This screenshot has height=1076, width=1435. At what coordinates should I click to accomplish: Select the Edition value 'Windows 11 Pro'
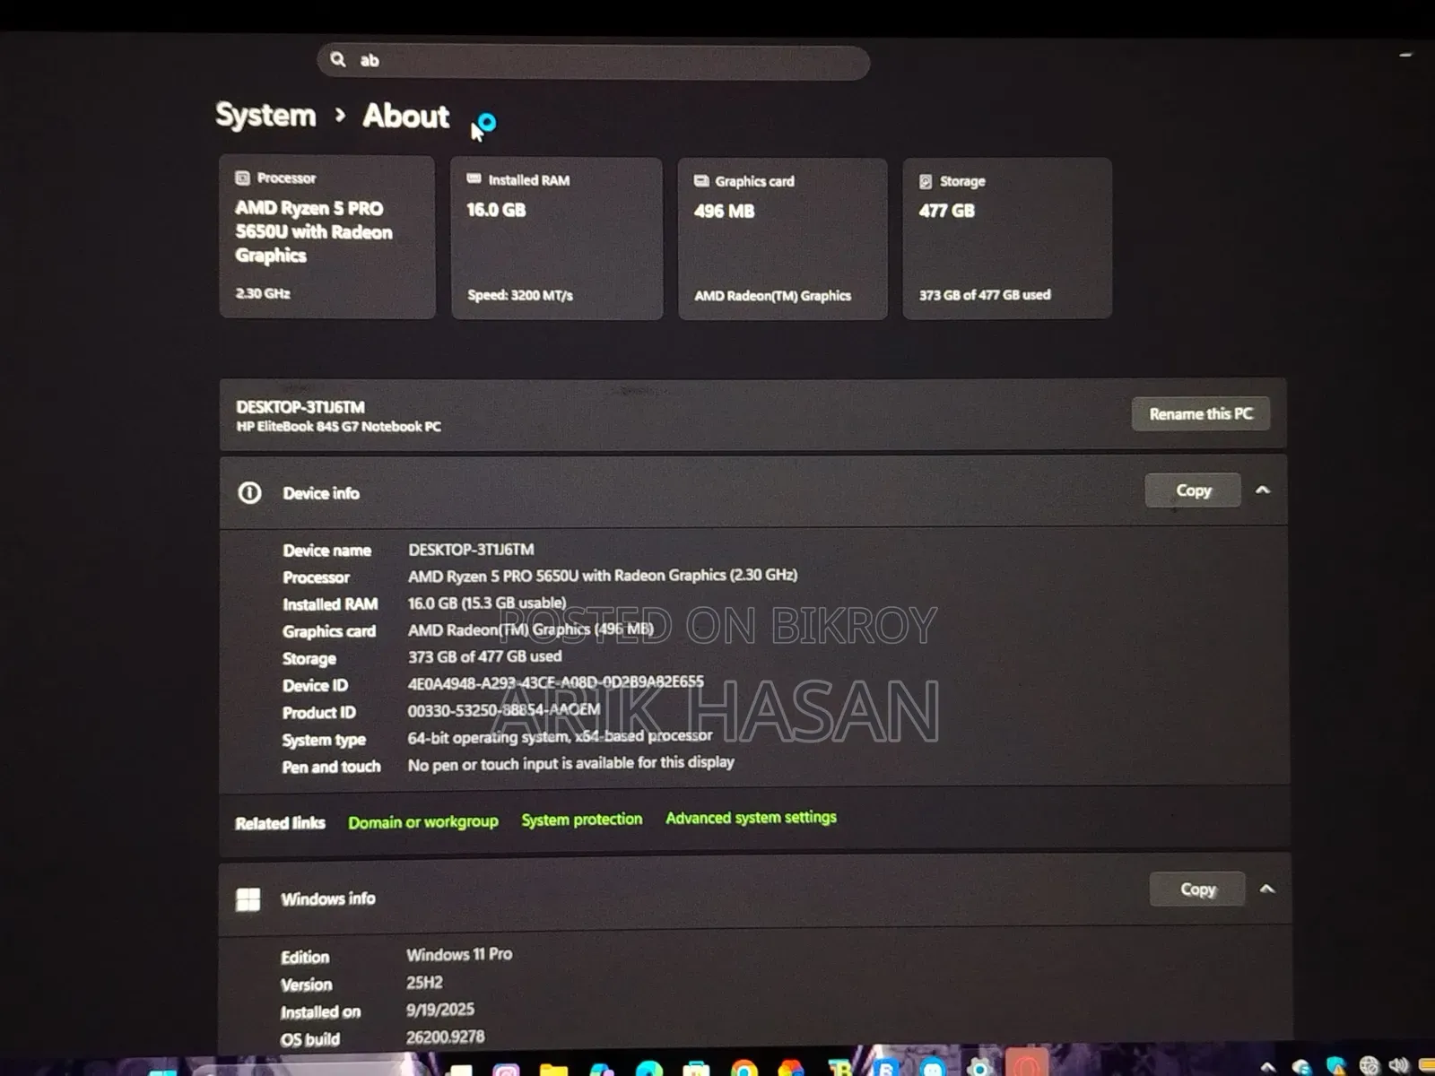point(459,954)
